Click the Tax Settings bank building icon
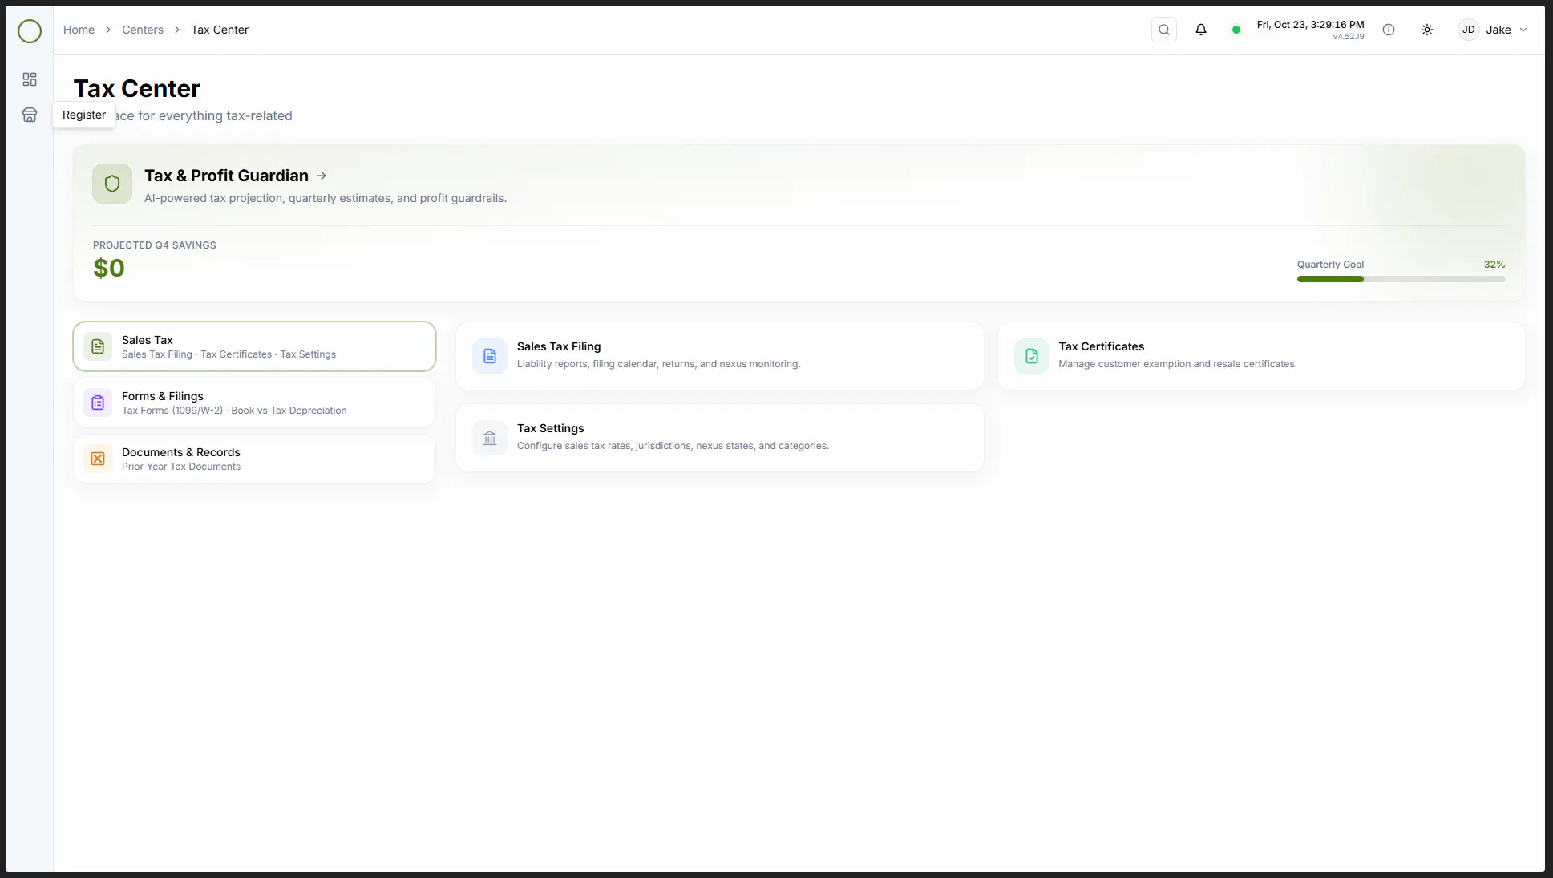Image resolution: width=1553 pixels, height=878 pixels. click(490, 438)
